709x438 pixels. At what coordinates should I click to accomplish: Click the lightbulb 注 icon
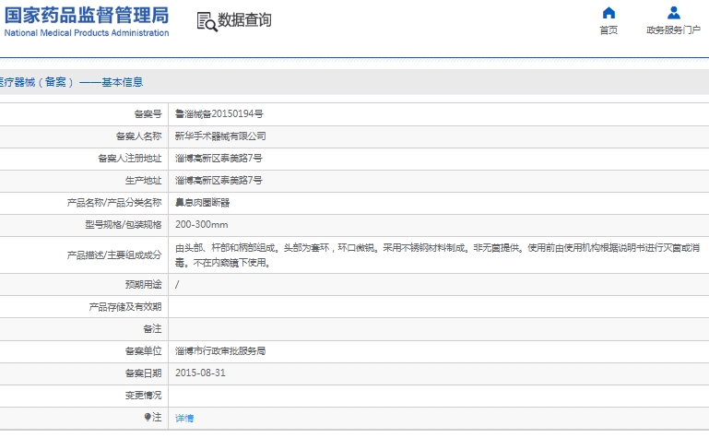pyautogui.click(x=148, y=417)
